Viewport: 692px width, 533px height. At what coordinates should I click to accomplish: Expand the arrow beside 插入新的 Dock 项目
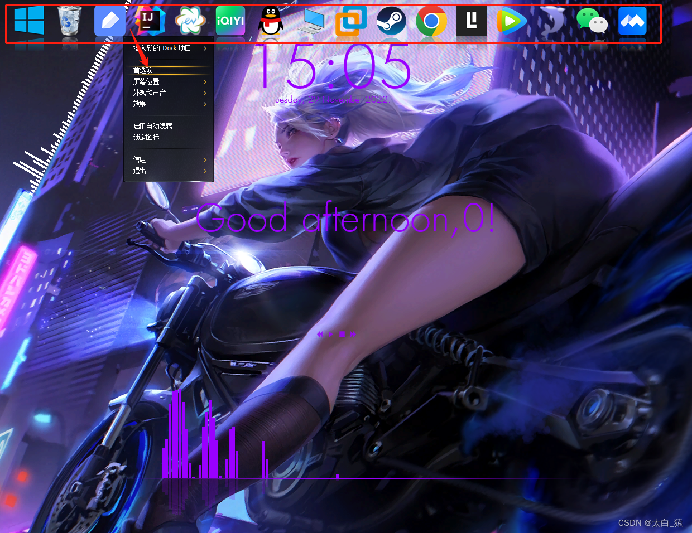pos(205,49)
